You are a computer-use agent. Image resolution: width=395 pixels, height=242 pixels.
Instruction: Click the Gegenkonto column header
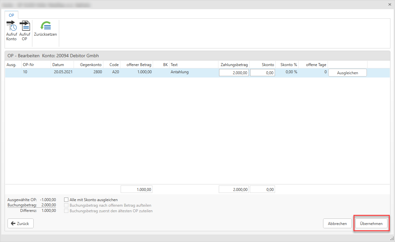pyautogui.click(x=91, y=65)
